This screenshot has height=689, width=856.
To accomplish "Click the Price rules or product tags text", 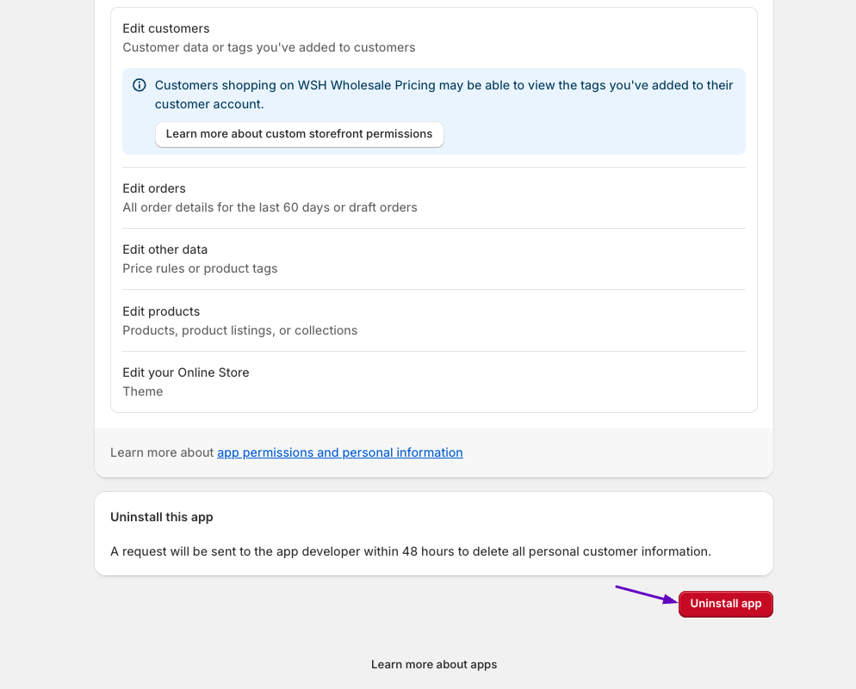I will pyautogui.click(x=200, y=268).
